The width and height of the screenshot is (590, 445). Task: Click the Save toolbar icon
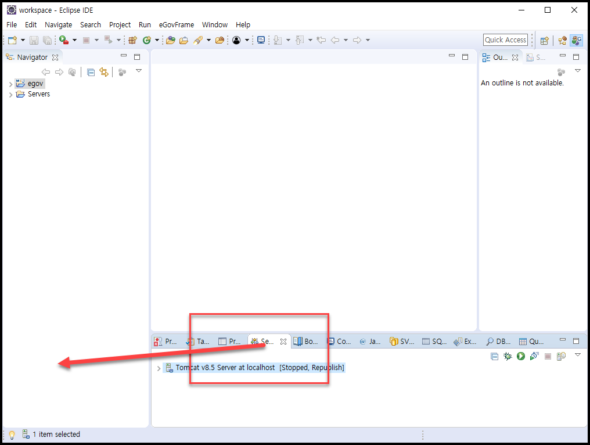[x=34, y=40]
